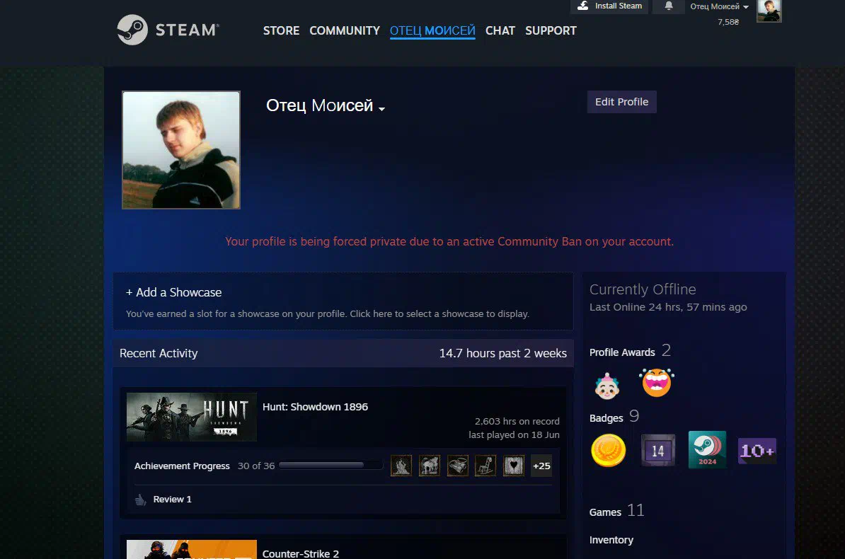Click the last played on 18 Jun text
Image resolution: width=845 pixels, height=559 pixels.
click(x=514, y=434)
